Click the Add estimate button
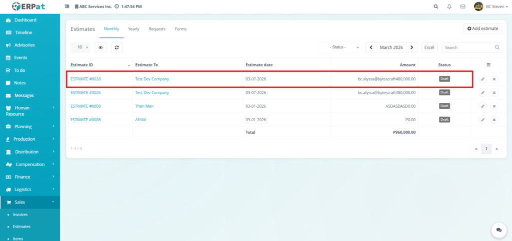The width and height of the screenshot is (512, 241). point(482,28)
